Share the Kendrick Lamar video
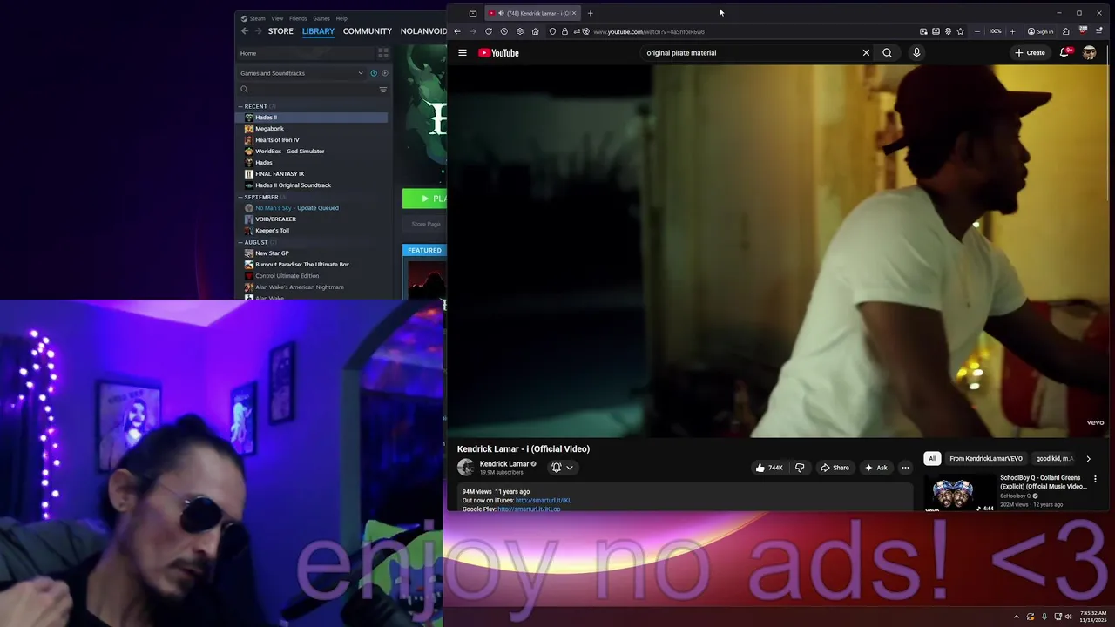 point(834,468)
